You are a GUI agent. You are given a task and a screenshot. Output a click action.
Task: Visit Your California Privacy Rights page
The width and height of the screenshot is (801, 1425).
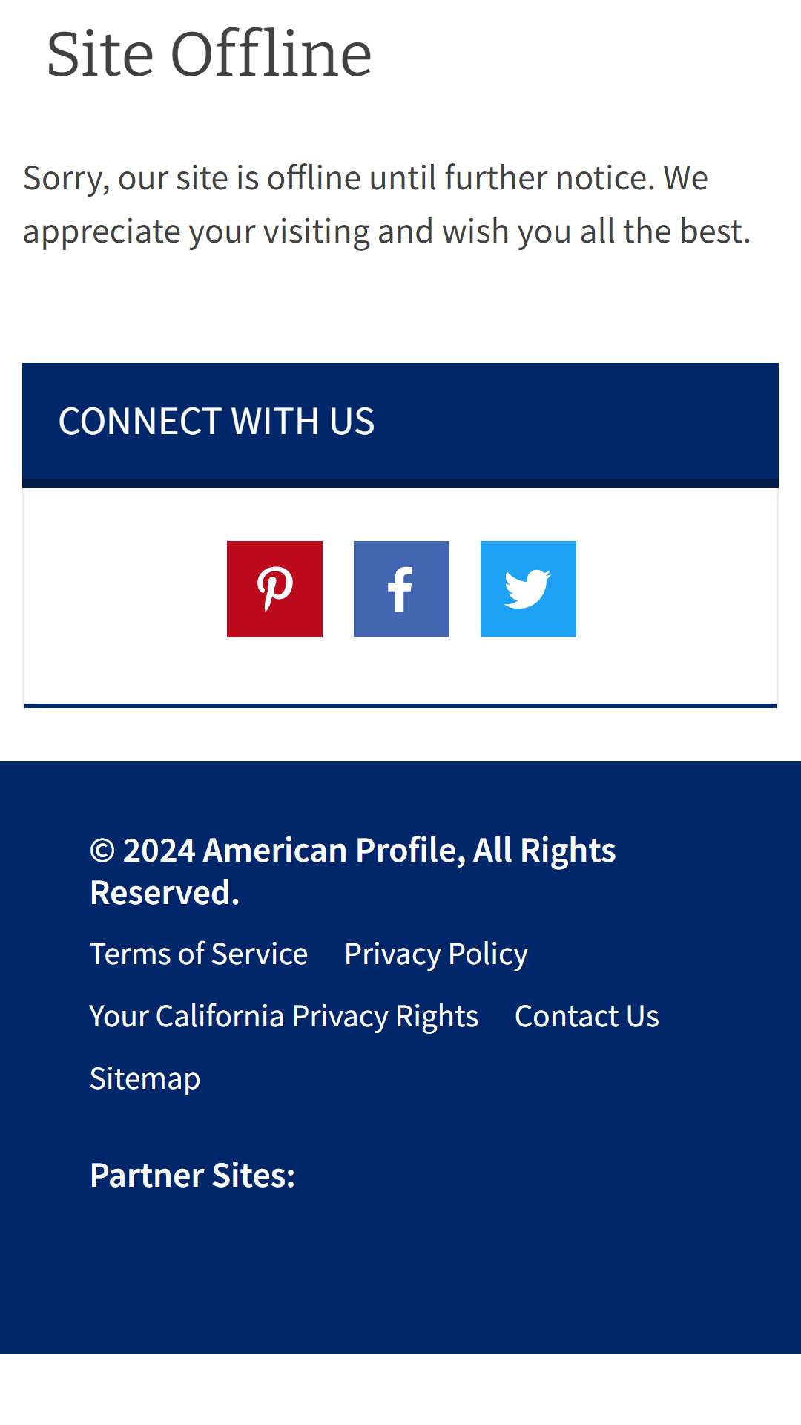tap(284, 1016)
